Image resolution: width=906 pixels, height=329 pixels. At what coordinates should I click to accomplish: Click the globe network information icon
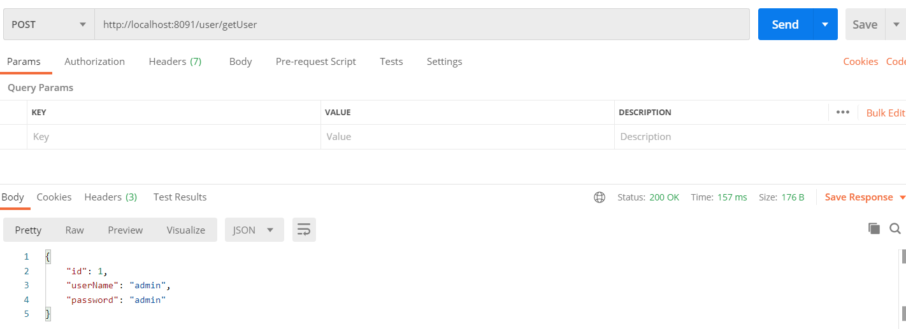[599, 197]
